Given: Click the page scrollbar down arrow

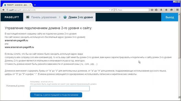Looking at the screenshot, I should point(179,97).
